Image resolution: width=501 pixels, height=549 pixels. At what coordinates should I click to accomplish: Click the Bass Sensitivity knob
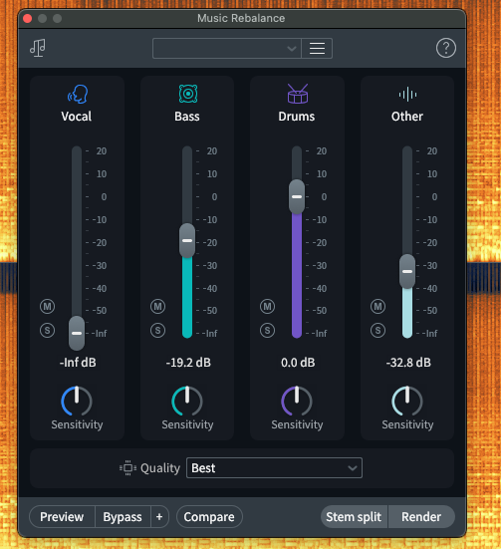click(187, 402)
